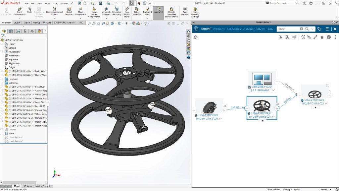Open the Tools menu
339x191 pixels.
coord(55,3)
